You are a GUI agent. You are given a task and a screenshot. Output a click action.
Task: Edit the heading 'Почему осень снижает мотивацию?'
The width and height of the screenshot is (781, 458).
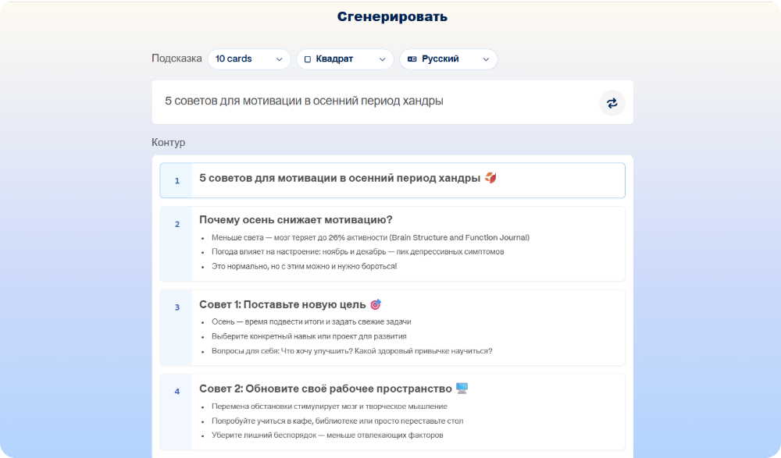(295, 219)
